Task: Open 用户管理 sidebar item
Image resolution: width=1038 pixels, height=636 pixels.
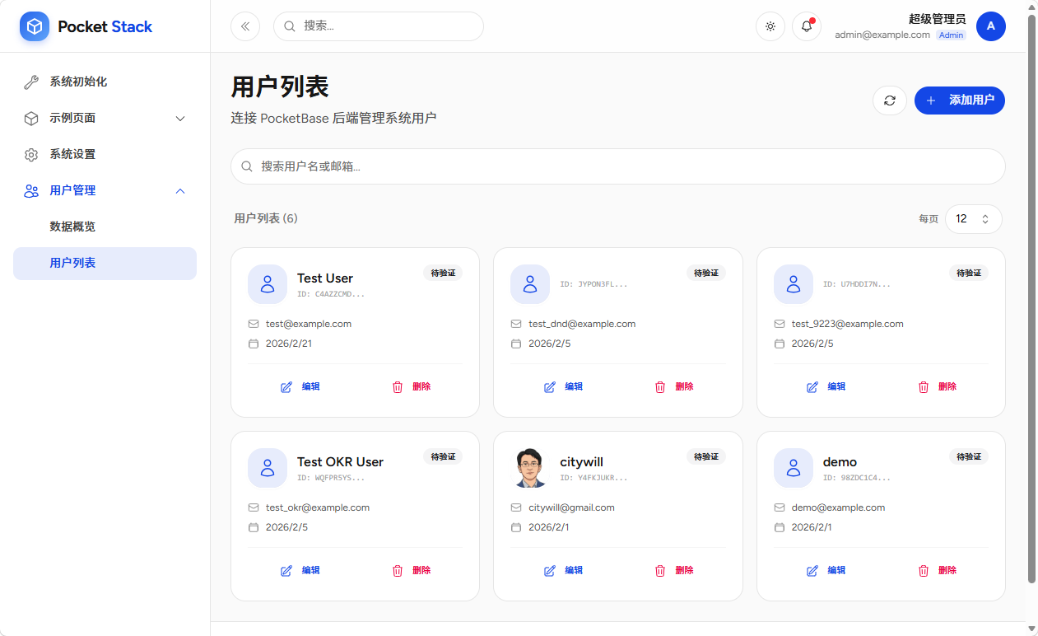Action: [x=105, y=190]
